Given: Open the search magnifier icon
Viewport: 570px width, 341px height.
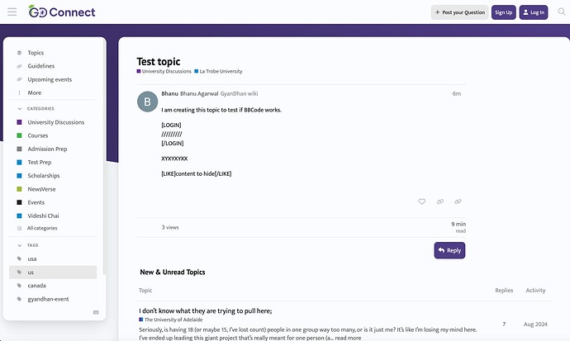Looking at the screenshot, I should point(562,12).
